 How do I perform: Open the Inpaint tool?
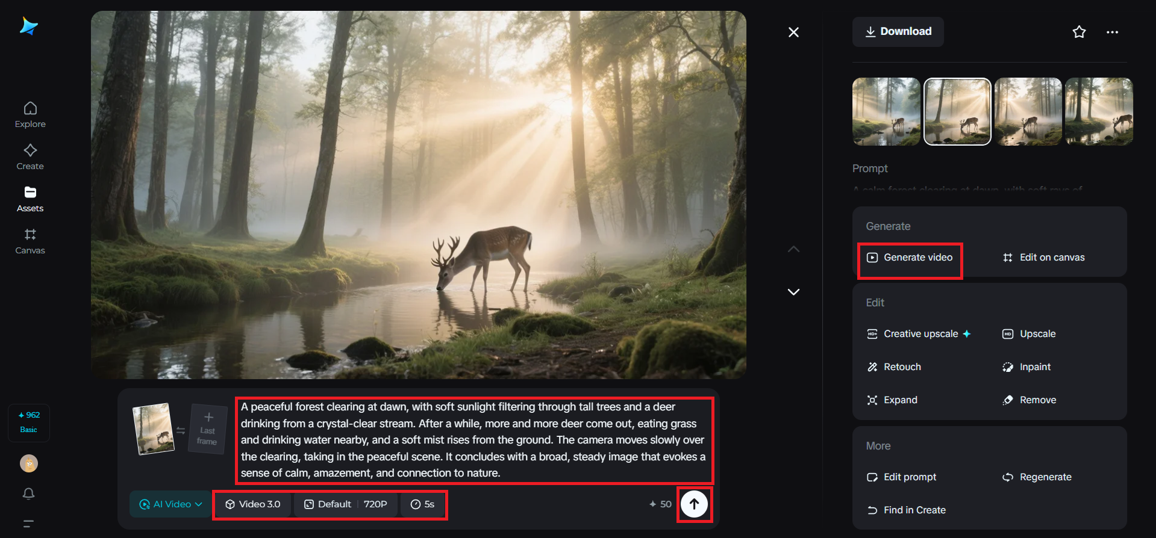[1026, 367]
